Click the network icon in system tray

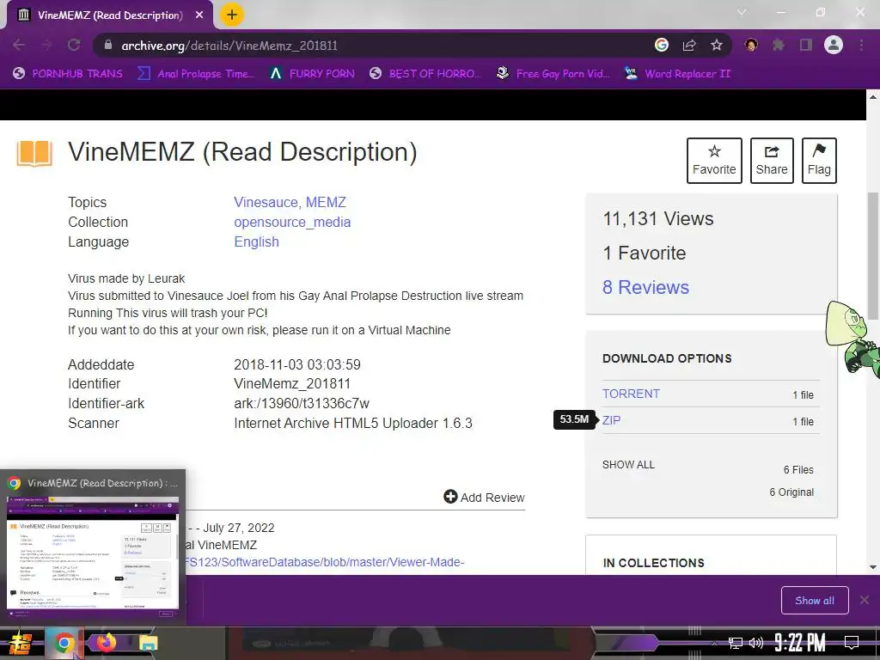point(736,643)
